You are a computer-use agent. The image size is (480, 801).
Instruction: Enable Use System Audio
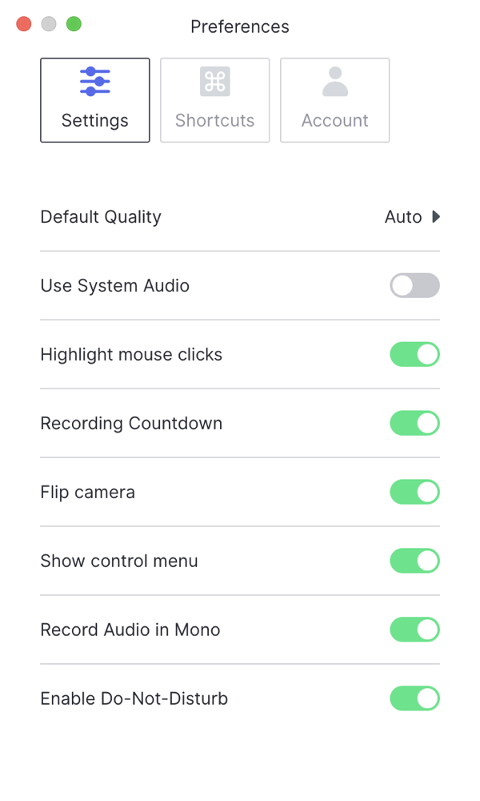pyautogui.click(x=414, y=285)
